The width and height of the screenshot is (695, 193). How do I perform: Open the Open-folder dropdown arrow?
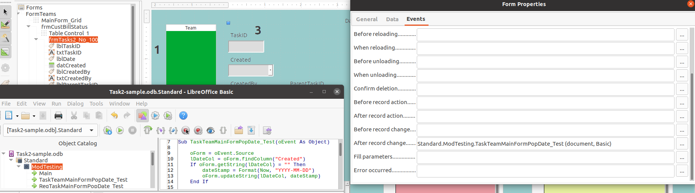pyautogui.click(x=34, y=116)
